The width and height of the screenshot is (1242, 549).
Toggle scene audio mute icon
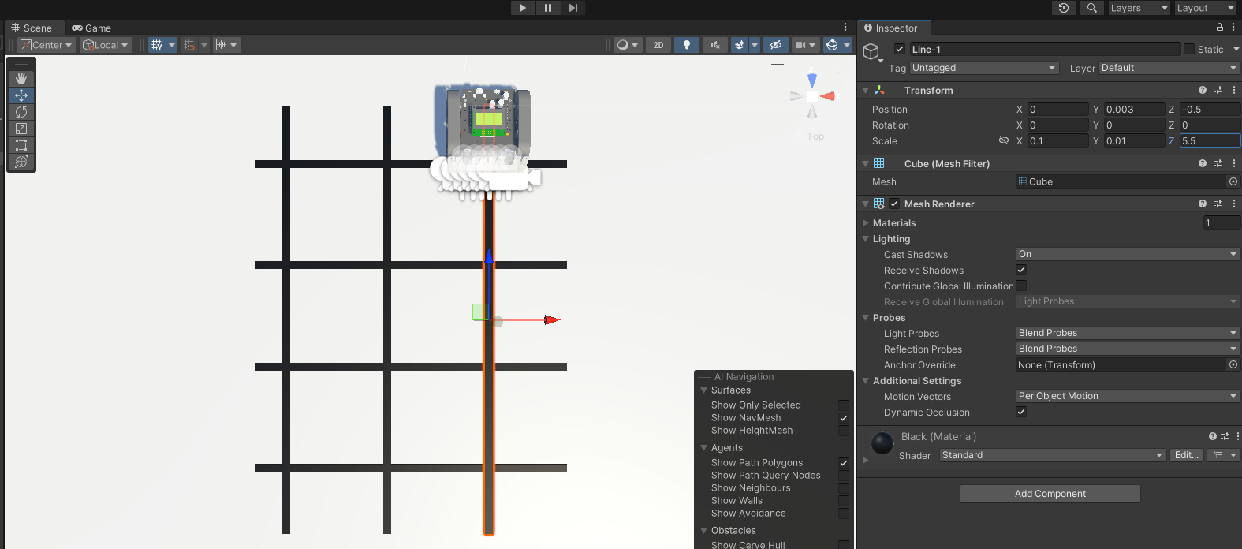click(715, 45)
